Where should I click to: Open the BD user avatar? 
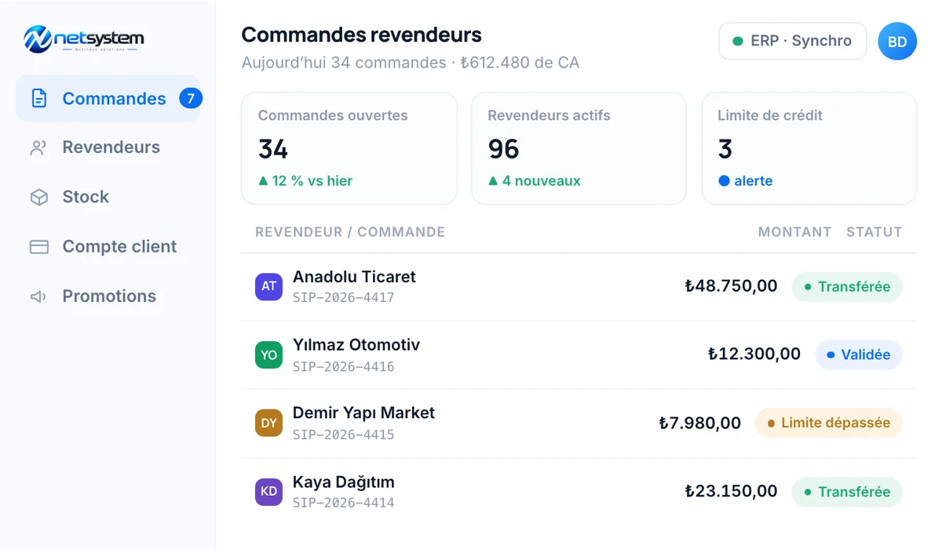(896, 42)
